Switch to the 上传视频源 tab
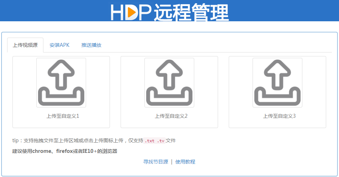 click(x=25, y=45)
